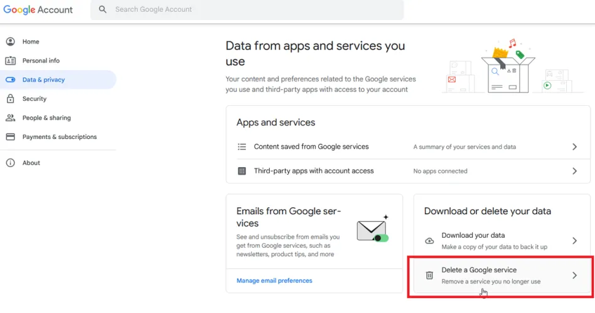This screenshot has width=595, height=313.
Task: Click the Home sidebar icon
Action: click(10, 41)
